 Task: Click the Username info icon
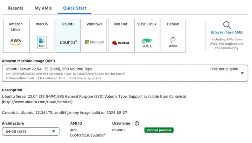pyautogui.click(x=137, y=123)
